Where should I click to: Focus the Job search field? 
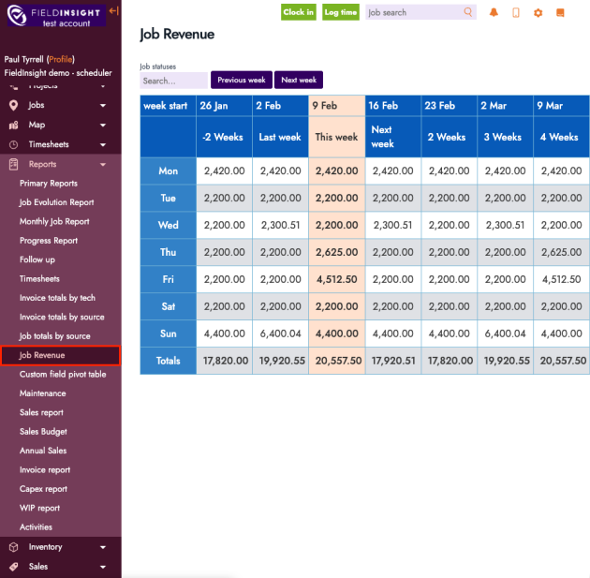[x=413, y=13]
